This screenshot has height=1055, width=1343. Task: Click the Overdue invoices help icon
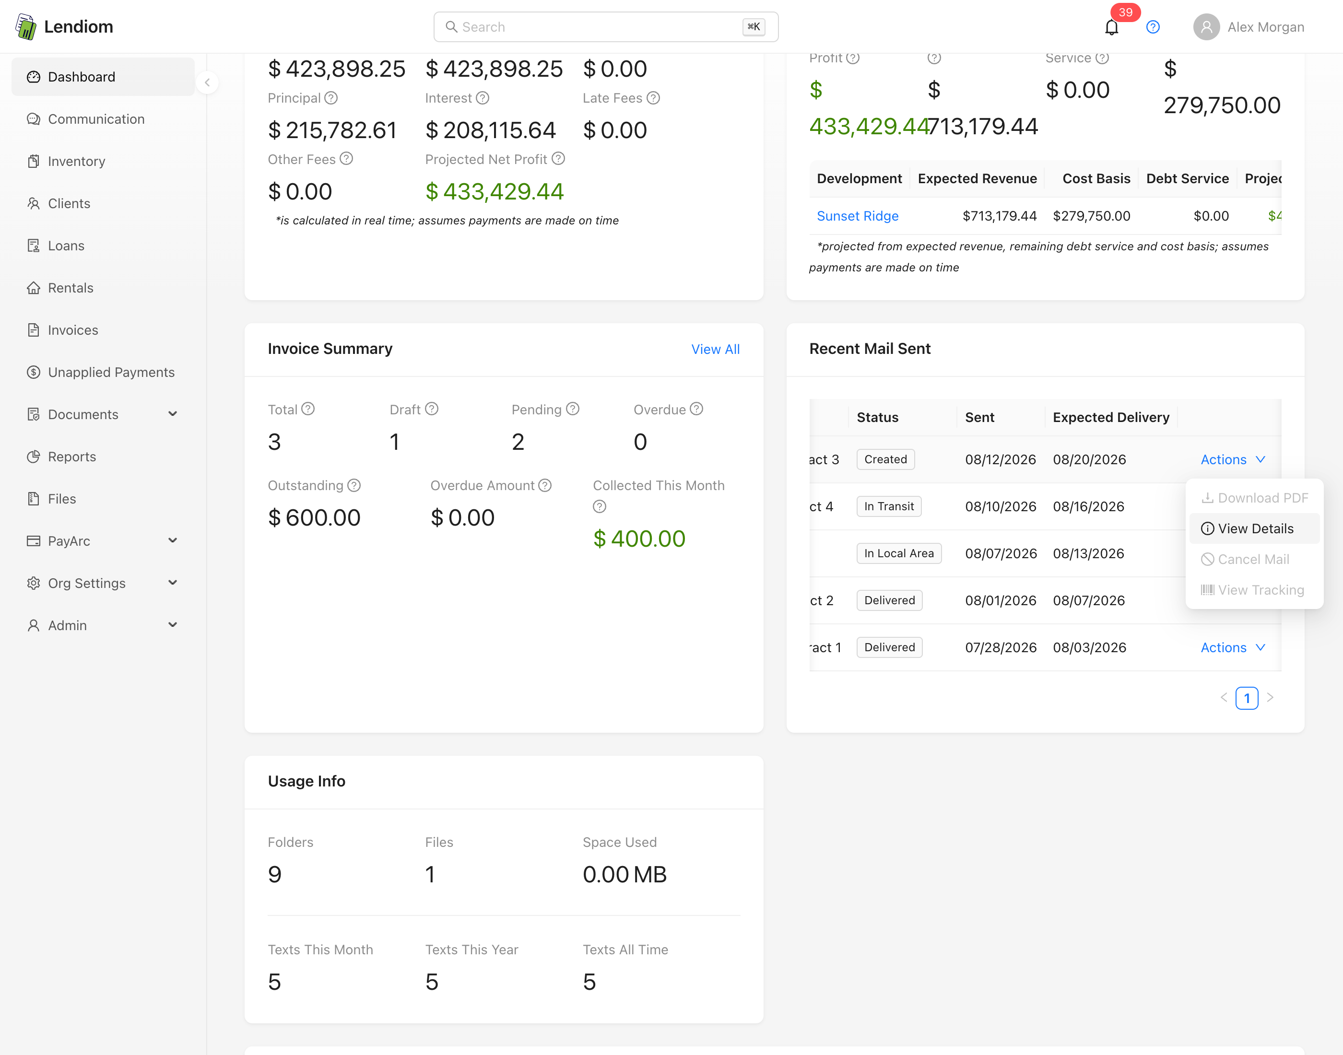pos(696,409)
